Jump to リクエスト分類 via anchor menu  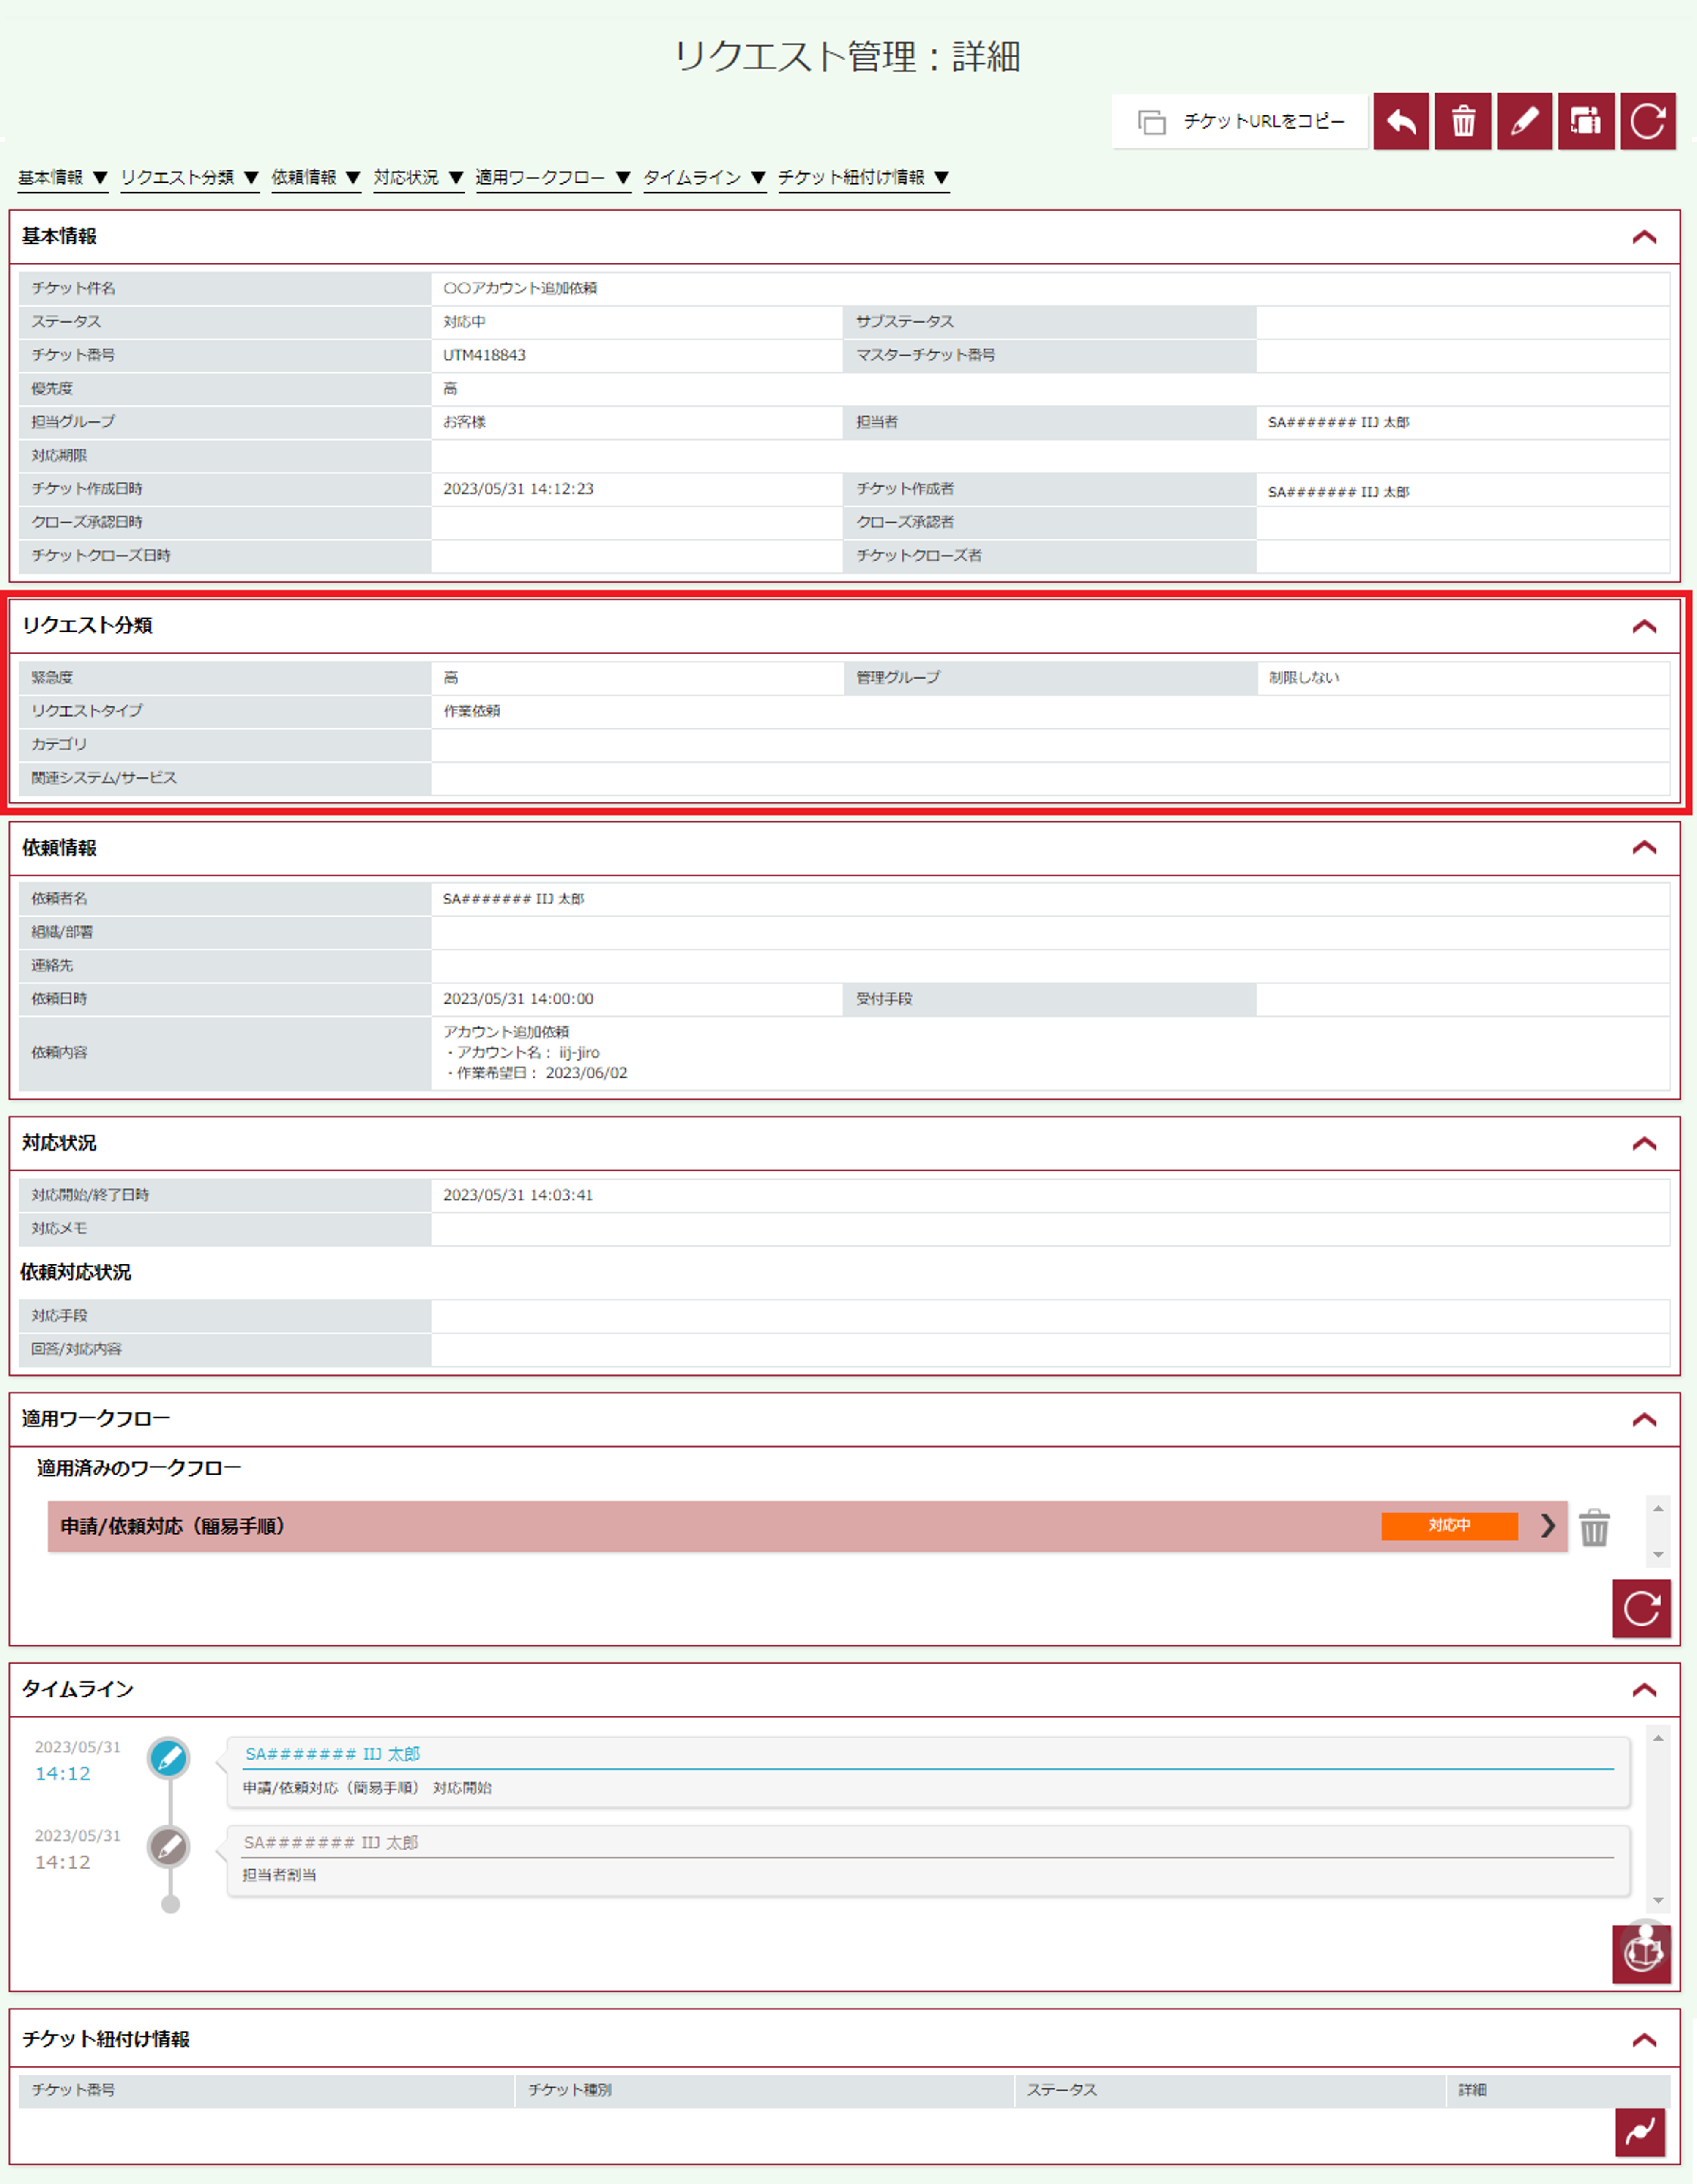[190, 178]
